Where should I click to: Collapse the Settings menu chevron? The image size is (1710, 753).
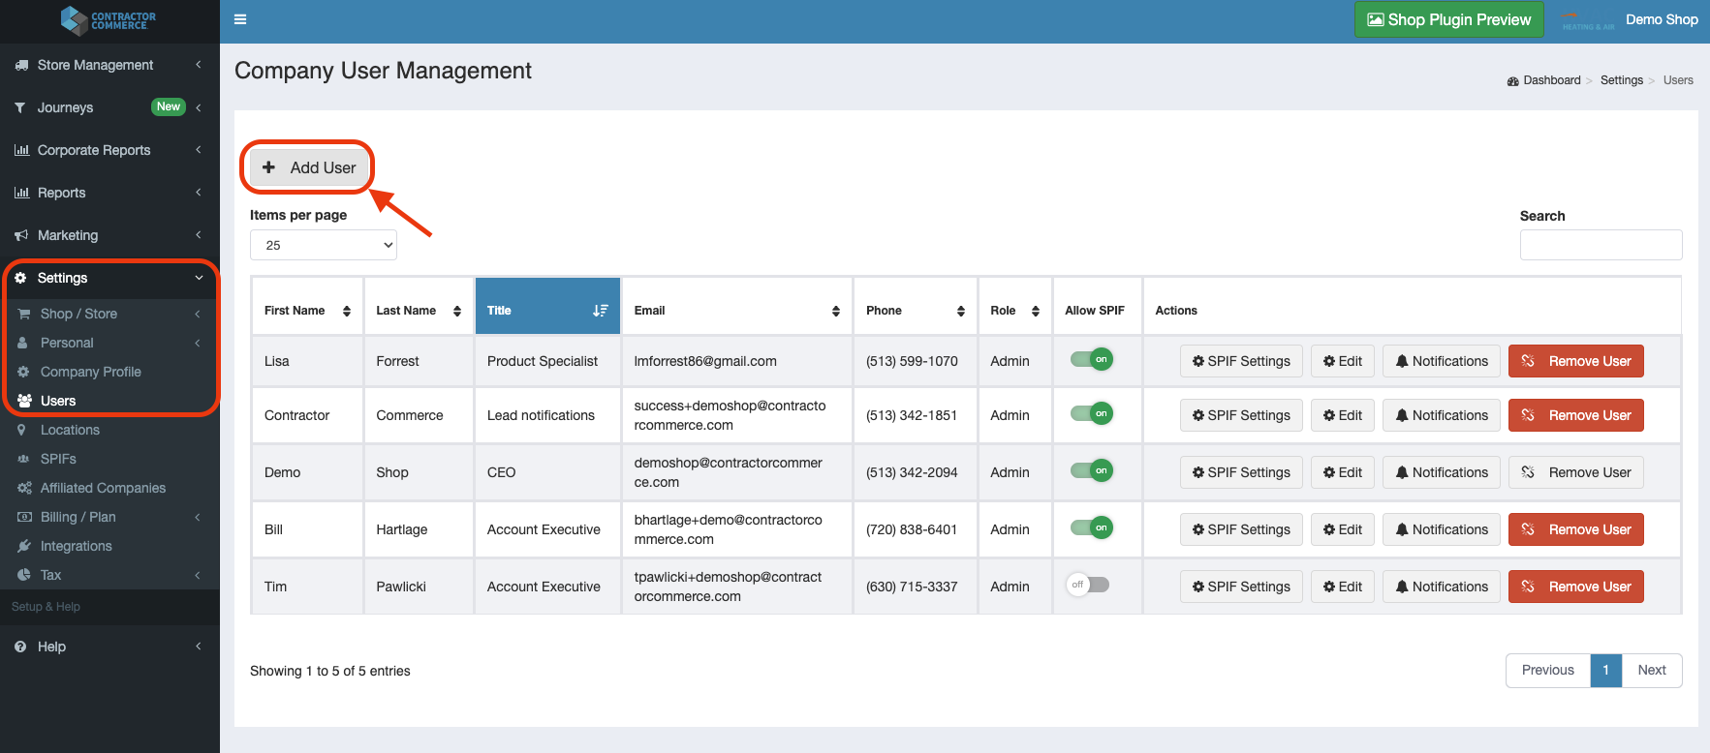(199, 278)
